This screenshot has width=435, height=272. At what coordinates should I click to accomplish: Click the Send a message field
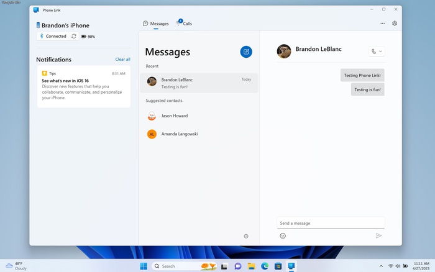click(x=331, y=223)
